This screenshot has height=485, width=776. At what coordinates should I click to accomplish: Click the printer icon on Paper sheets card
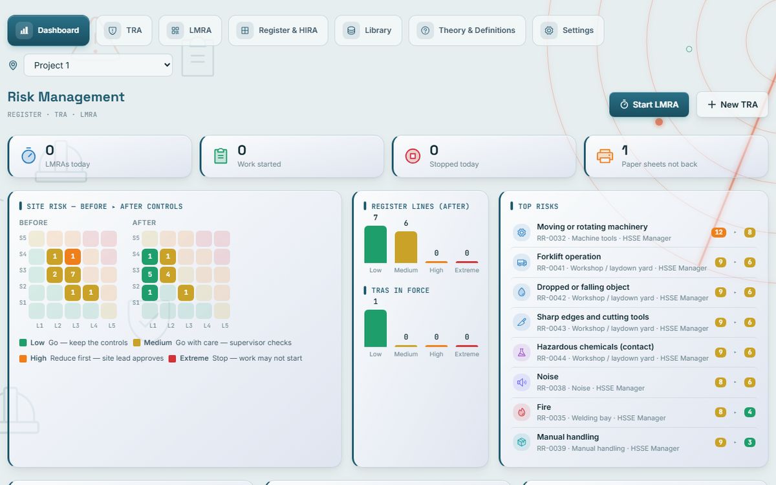click(605, 156)
